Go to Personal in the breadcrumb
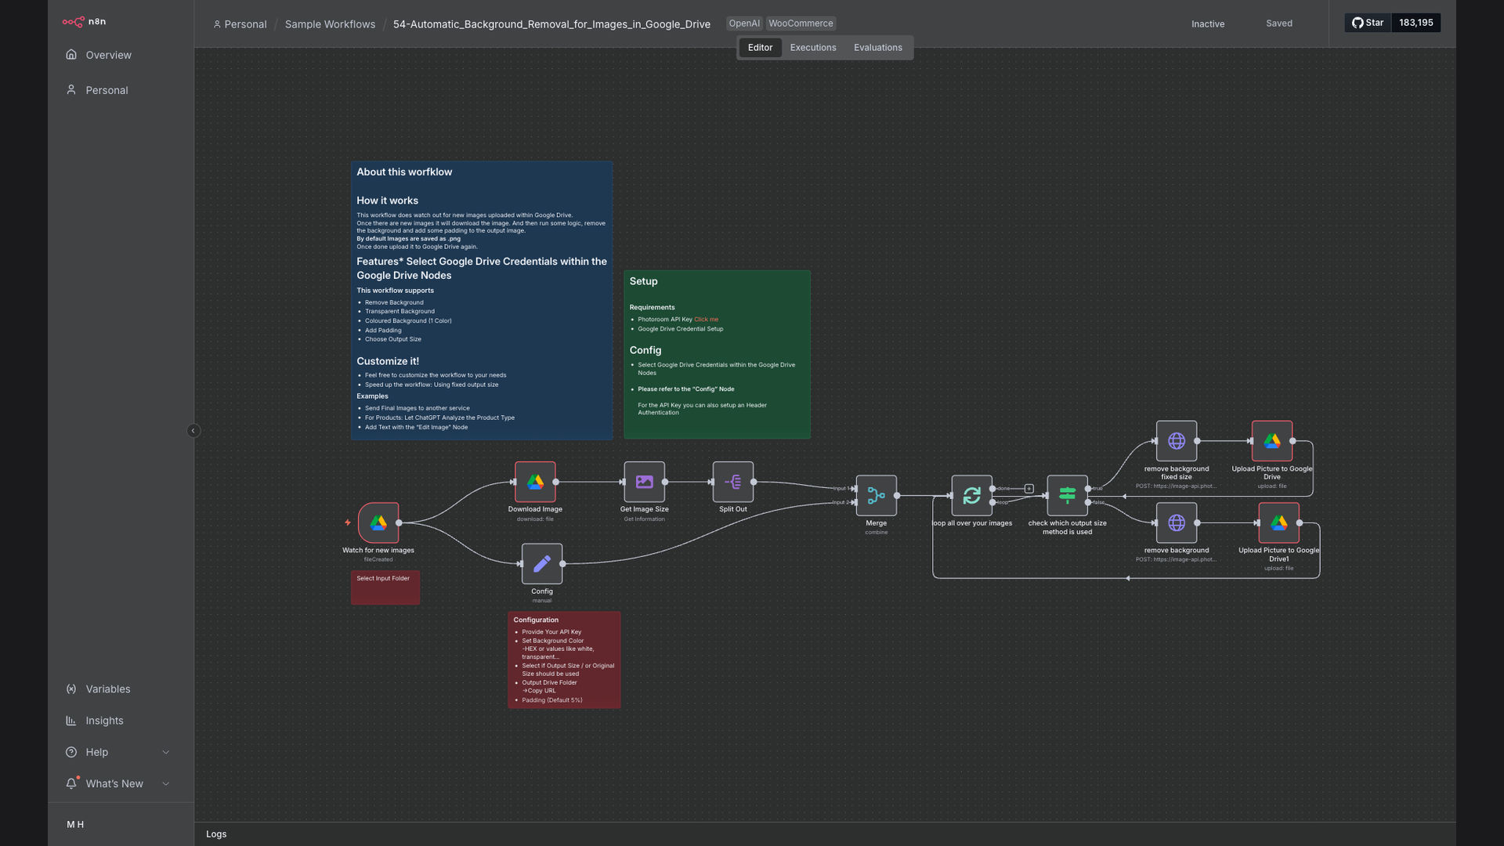1504x846 pixels. pos(240,24)
